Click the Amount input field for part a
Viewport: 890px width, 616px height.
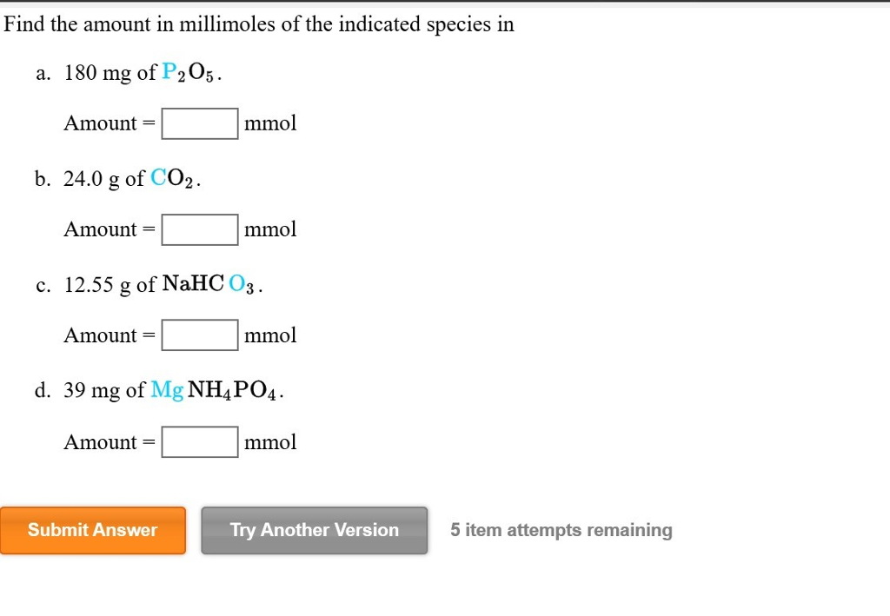(199, 123)
